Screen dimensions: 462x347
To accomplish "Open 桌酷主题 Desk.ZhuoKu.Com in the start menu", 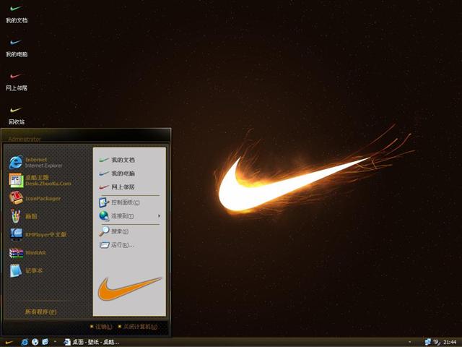I will pos(40,180).
